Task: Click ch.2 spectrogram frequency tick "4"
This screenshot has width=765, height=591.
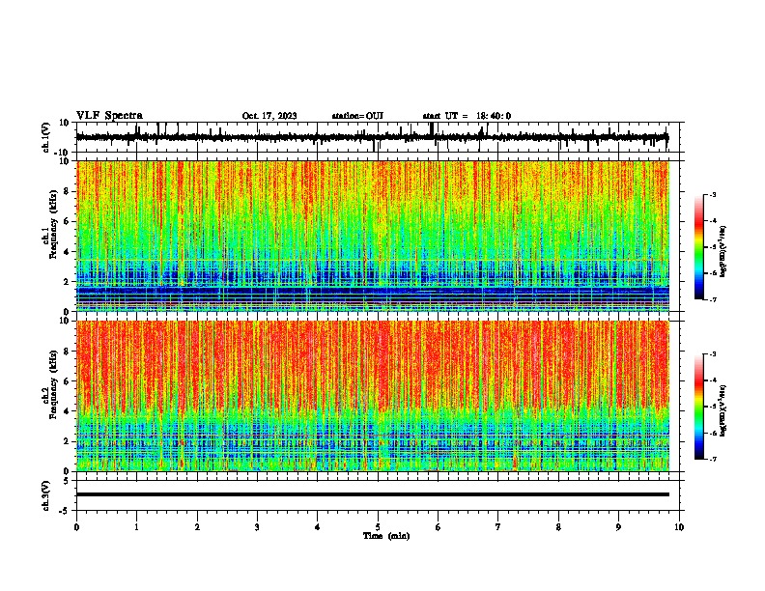Action: [67, 411]
